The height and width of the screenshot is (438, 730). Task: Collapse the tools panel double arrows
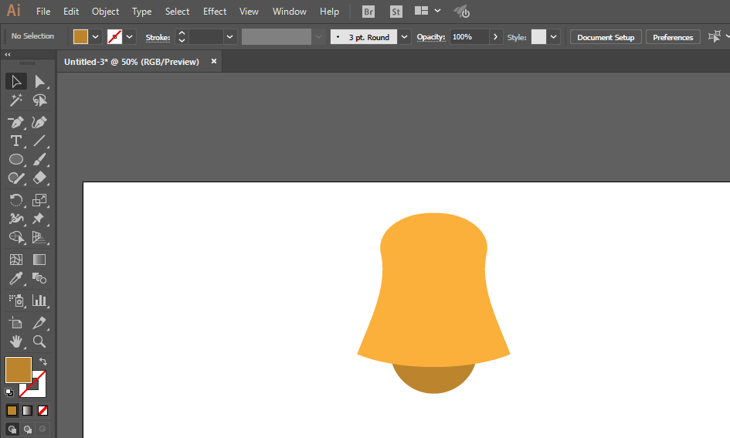click(x=8, y=54)
